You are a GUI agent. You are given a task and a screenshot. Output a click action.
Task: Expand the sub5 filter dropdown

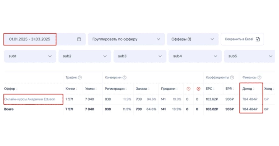coord(250,56)
